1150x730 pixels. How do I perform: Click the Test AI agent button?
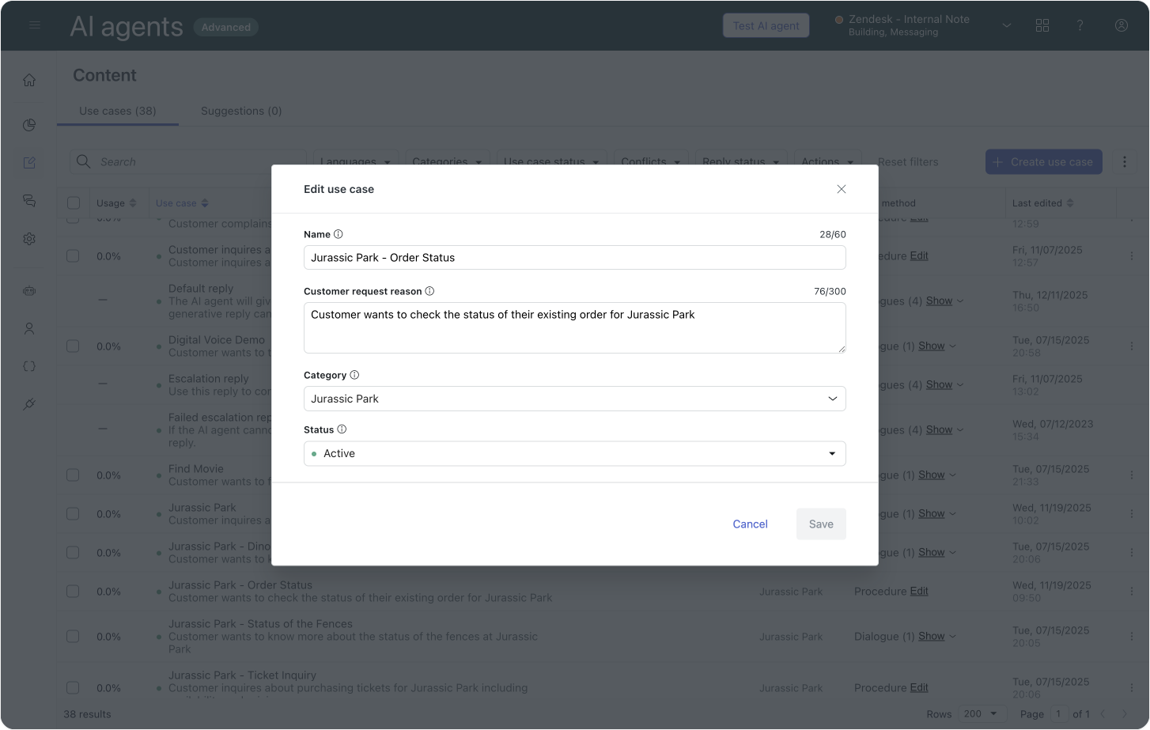tap(766, 25)
